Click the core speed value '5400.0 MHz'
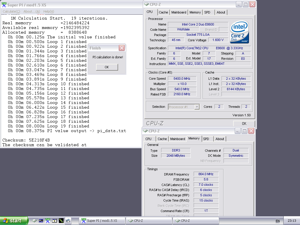 [x=182, y=79]
